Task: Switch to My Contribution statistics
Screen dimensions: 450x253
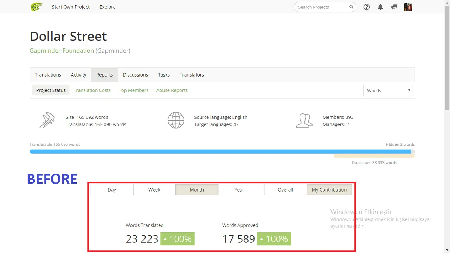Action: point(329,190)
